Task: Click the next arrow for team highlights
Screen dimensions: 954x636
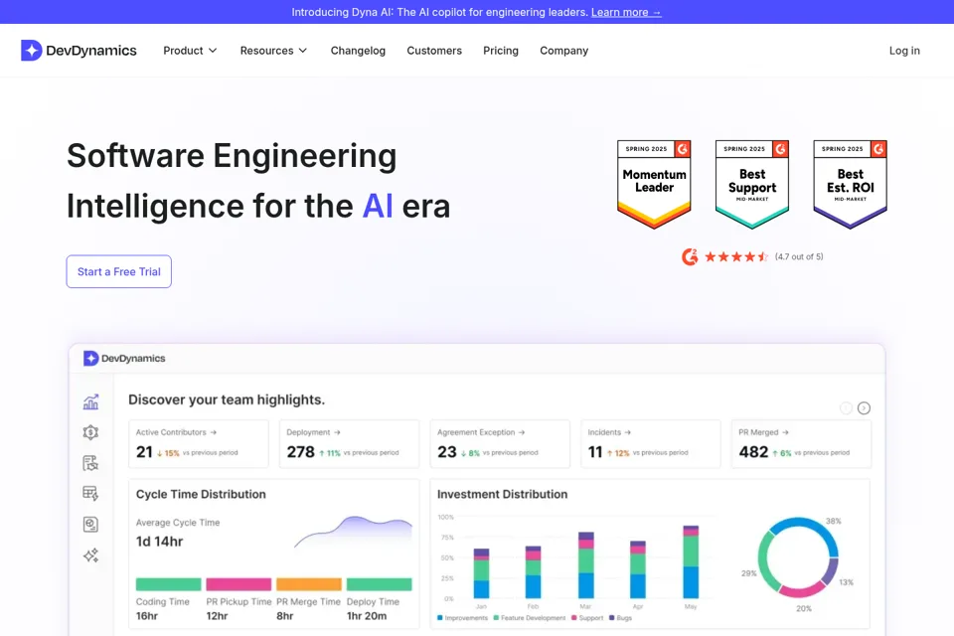Action: [864, 408]
